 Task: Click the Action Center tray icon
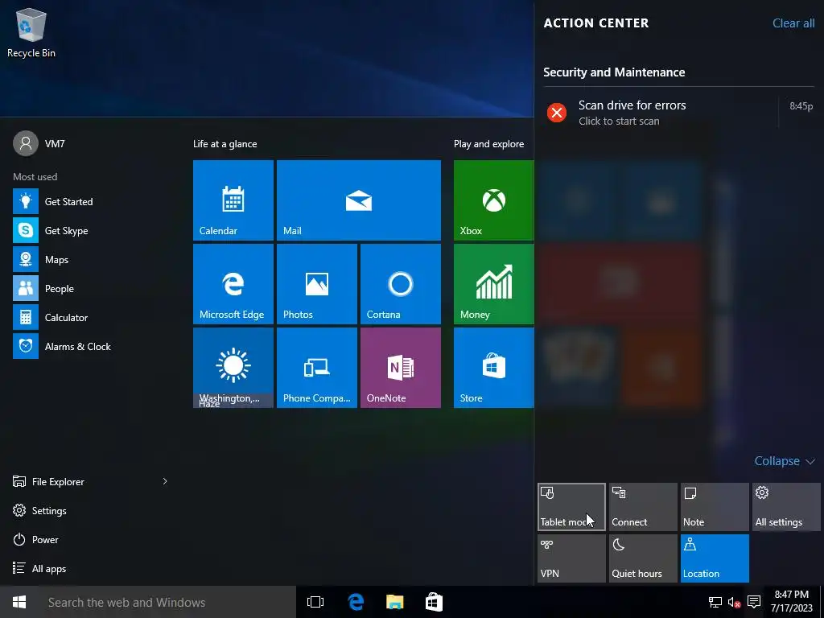753,602
